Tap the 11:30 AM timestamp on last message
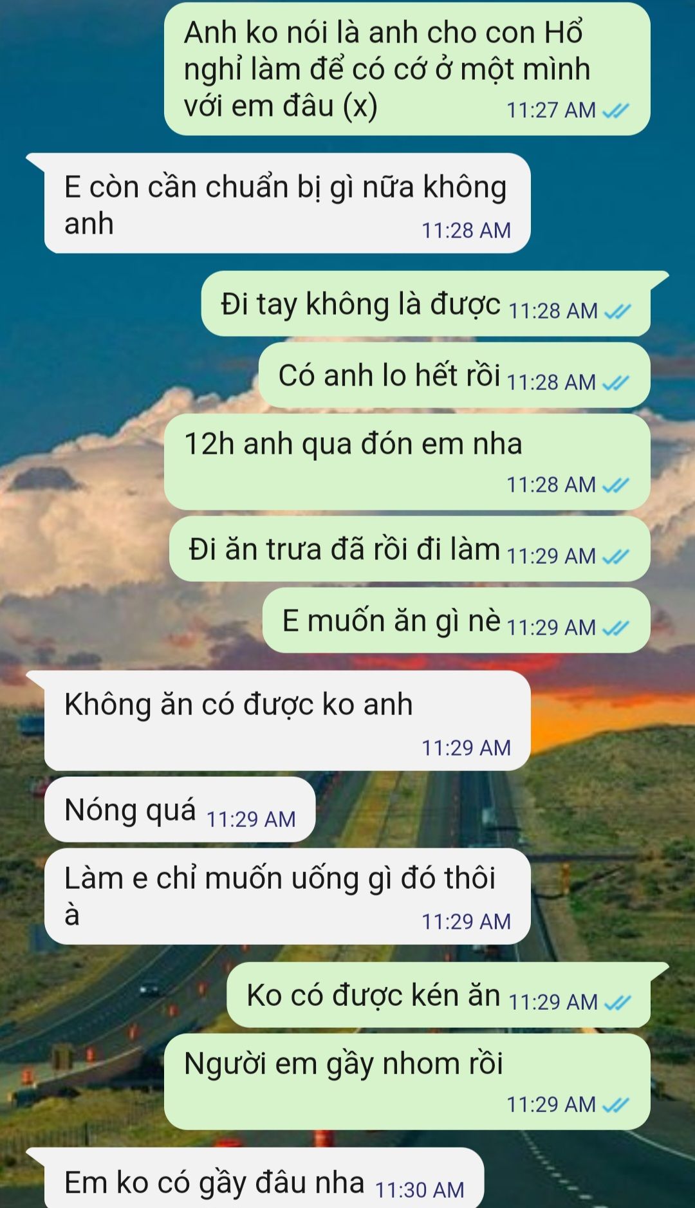The image size is (695, 1208). click(420, 1191)
